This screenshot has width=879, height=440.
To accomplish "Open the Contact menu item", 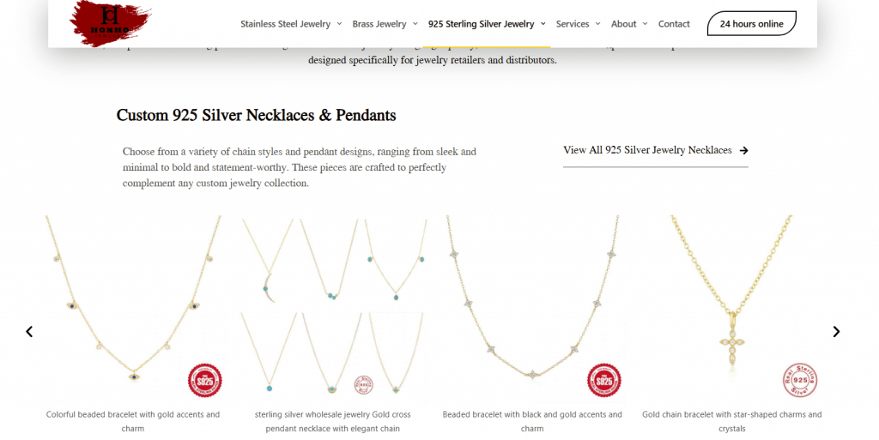I will click(674, 23).
